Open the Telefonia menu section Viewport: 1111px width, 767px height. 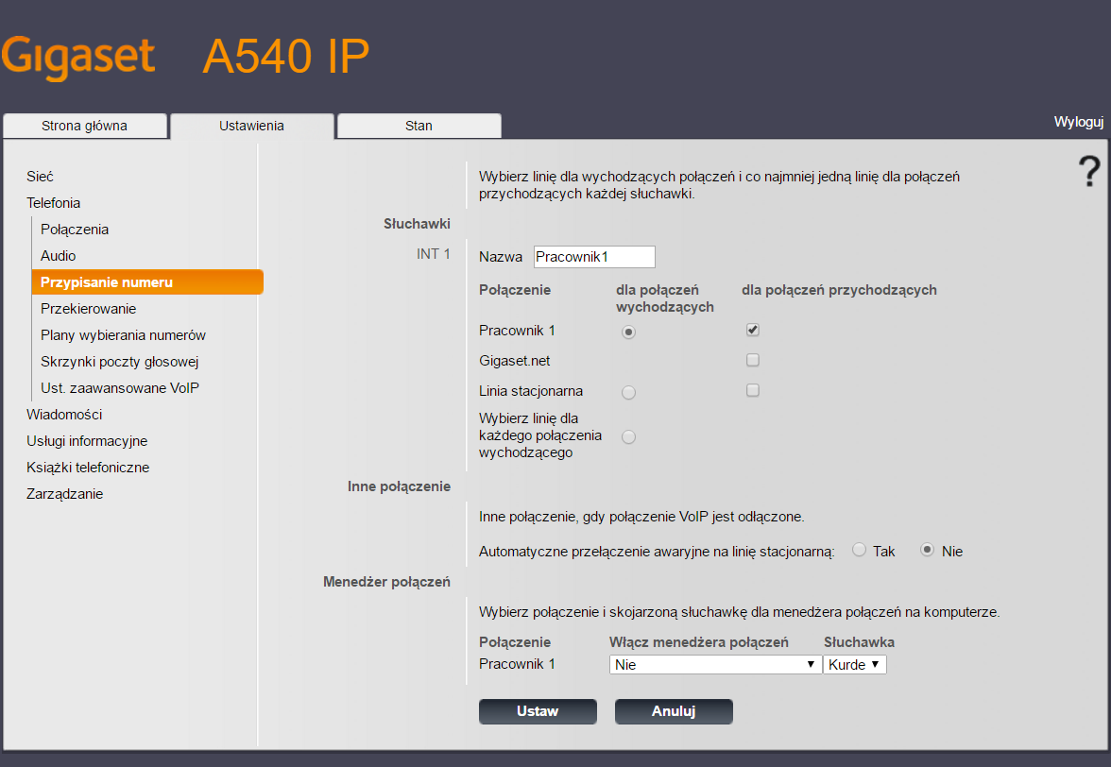tap(53, 203)
